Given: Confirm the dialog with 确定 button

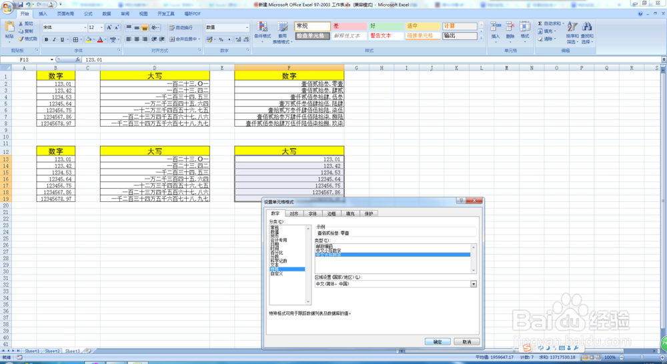Looking at the screenshot, I should coord(438,342).
